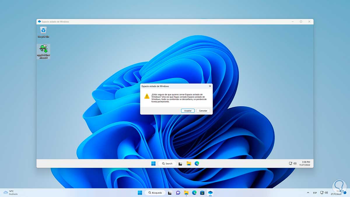Expand the hidden tray icons chevron

point(308,193)
